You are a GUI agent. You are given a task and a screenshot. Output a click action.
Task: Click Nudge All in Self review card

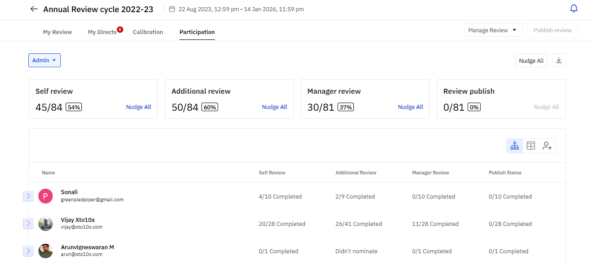click(138, 107)
